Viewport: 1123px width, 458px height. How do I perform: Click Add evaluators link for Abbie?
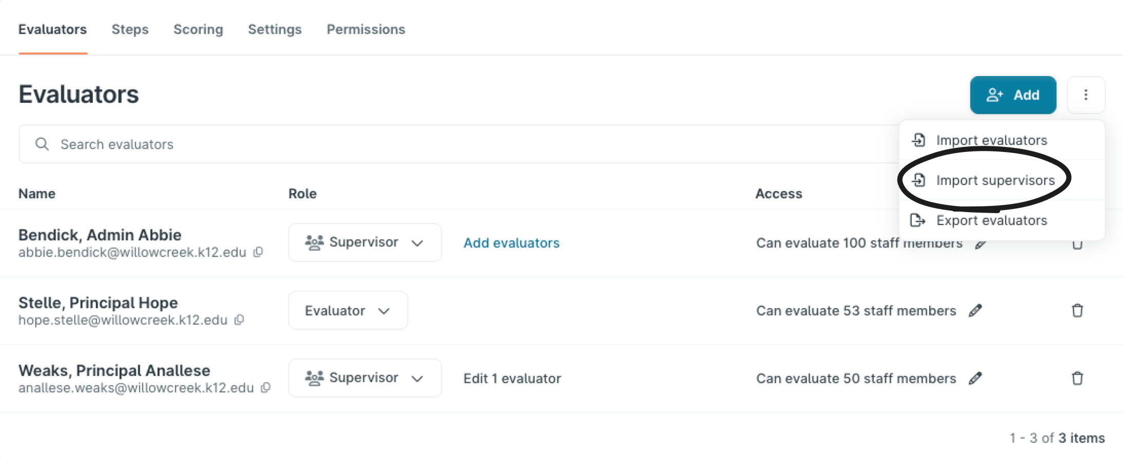pyautogui.click(x=511, y=243)
